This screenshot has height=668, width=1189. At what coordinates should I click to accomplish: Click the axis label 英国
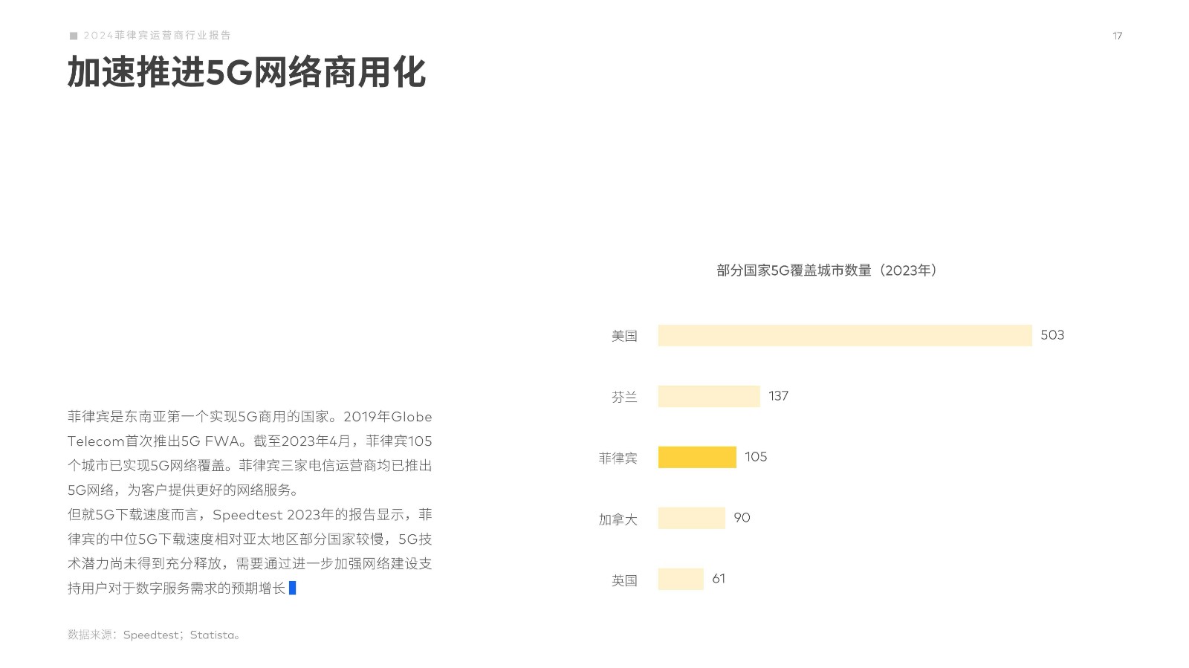624,580
